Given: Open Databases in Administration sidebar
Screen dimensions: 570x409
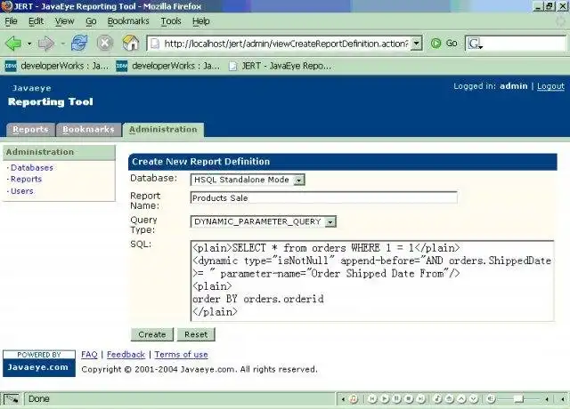Looking at the screenshot, I should click(32, 168).
